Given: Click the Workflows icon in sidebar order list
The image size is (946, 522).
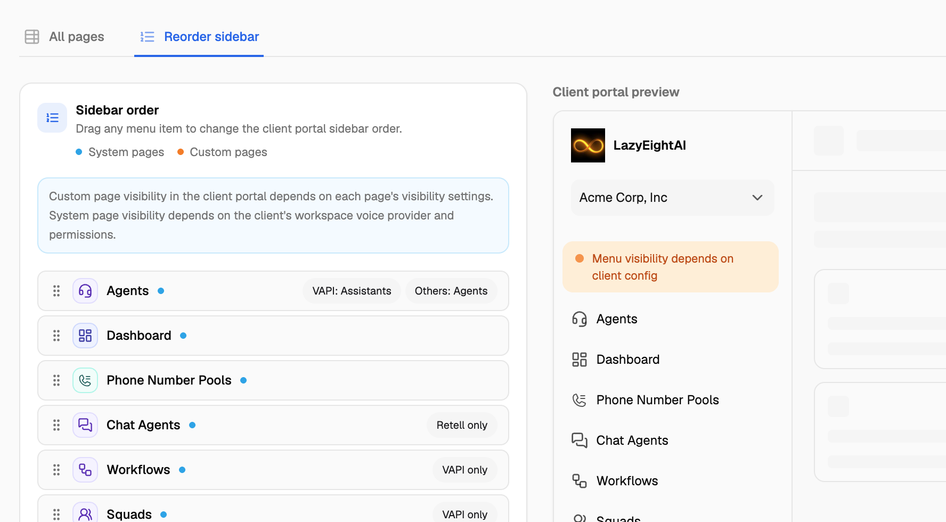Looking at the screenshot, I should [85, 470].
